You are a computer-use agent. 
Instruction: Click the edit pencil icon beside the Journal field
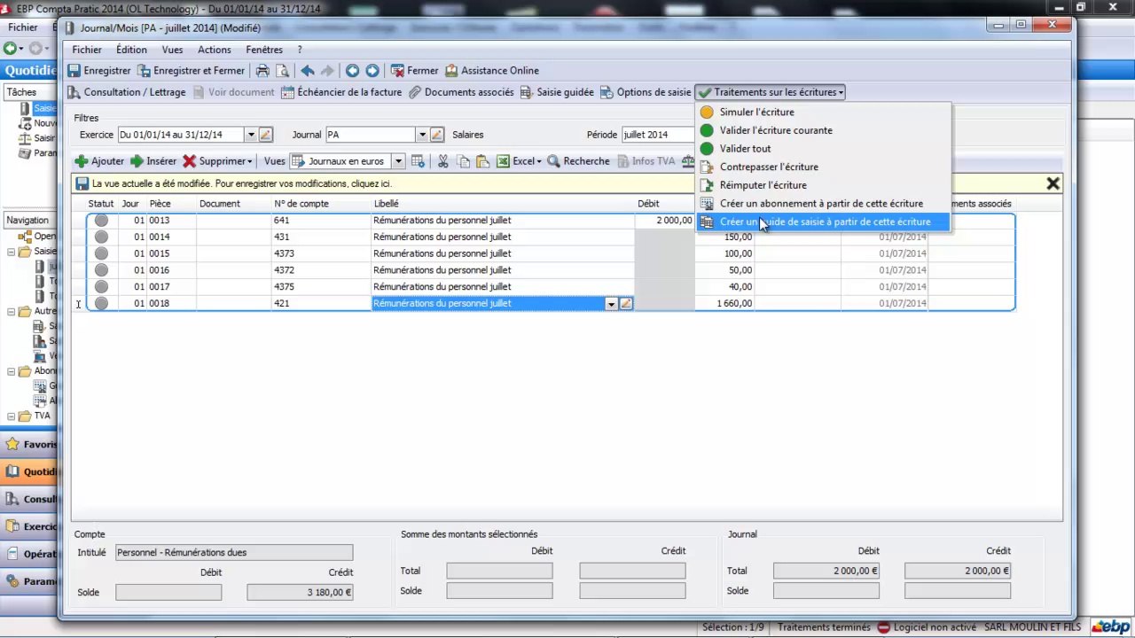pyautogui.click(x=436, y=135)
